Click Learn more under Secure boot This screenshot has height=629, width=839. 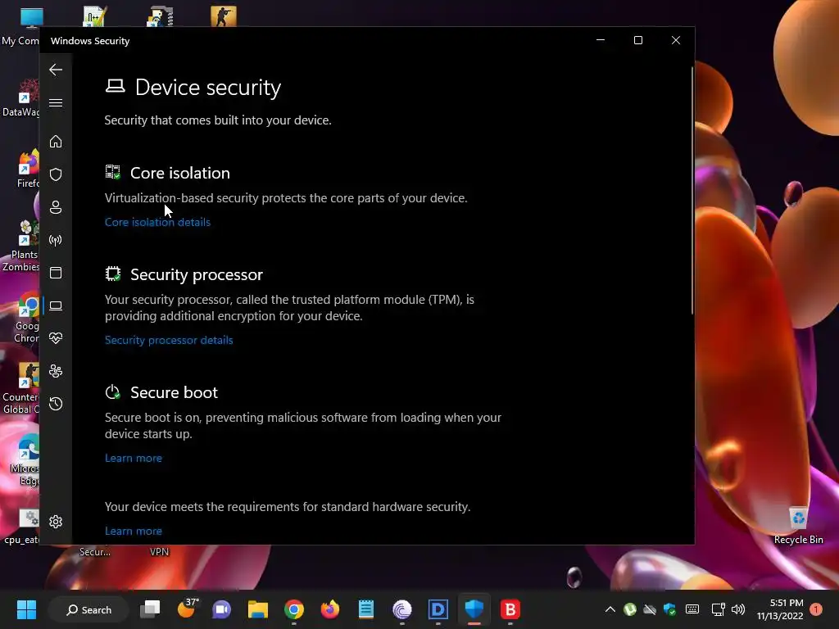coord(134,458)
